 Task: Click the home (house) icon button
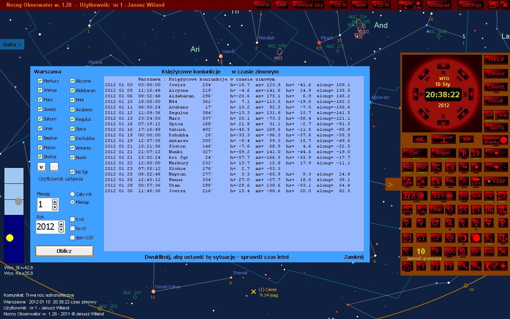tap(463, 251)
